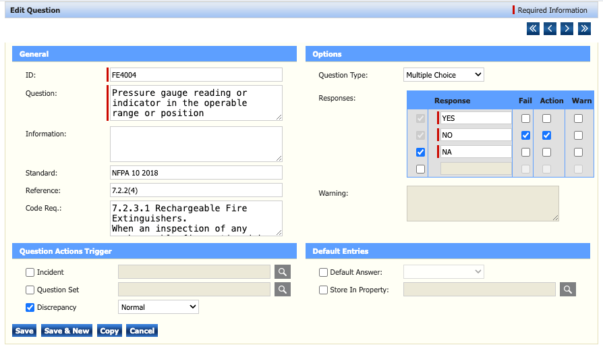Click the search icon beside Incident field
603x347 pixels.
(x=283, y=272)
